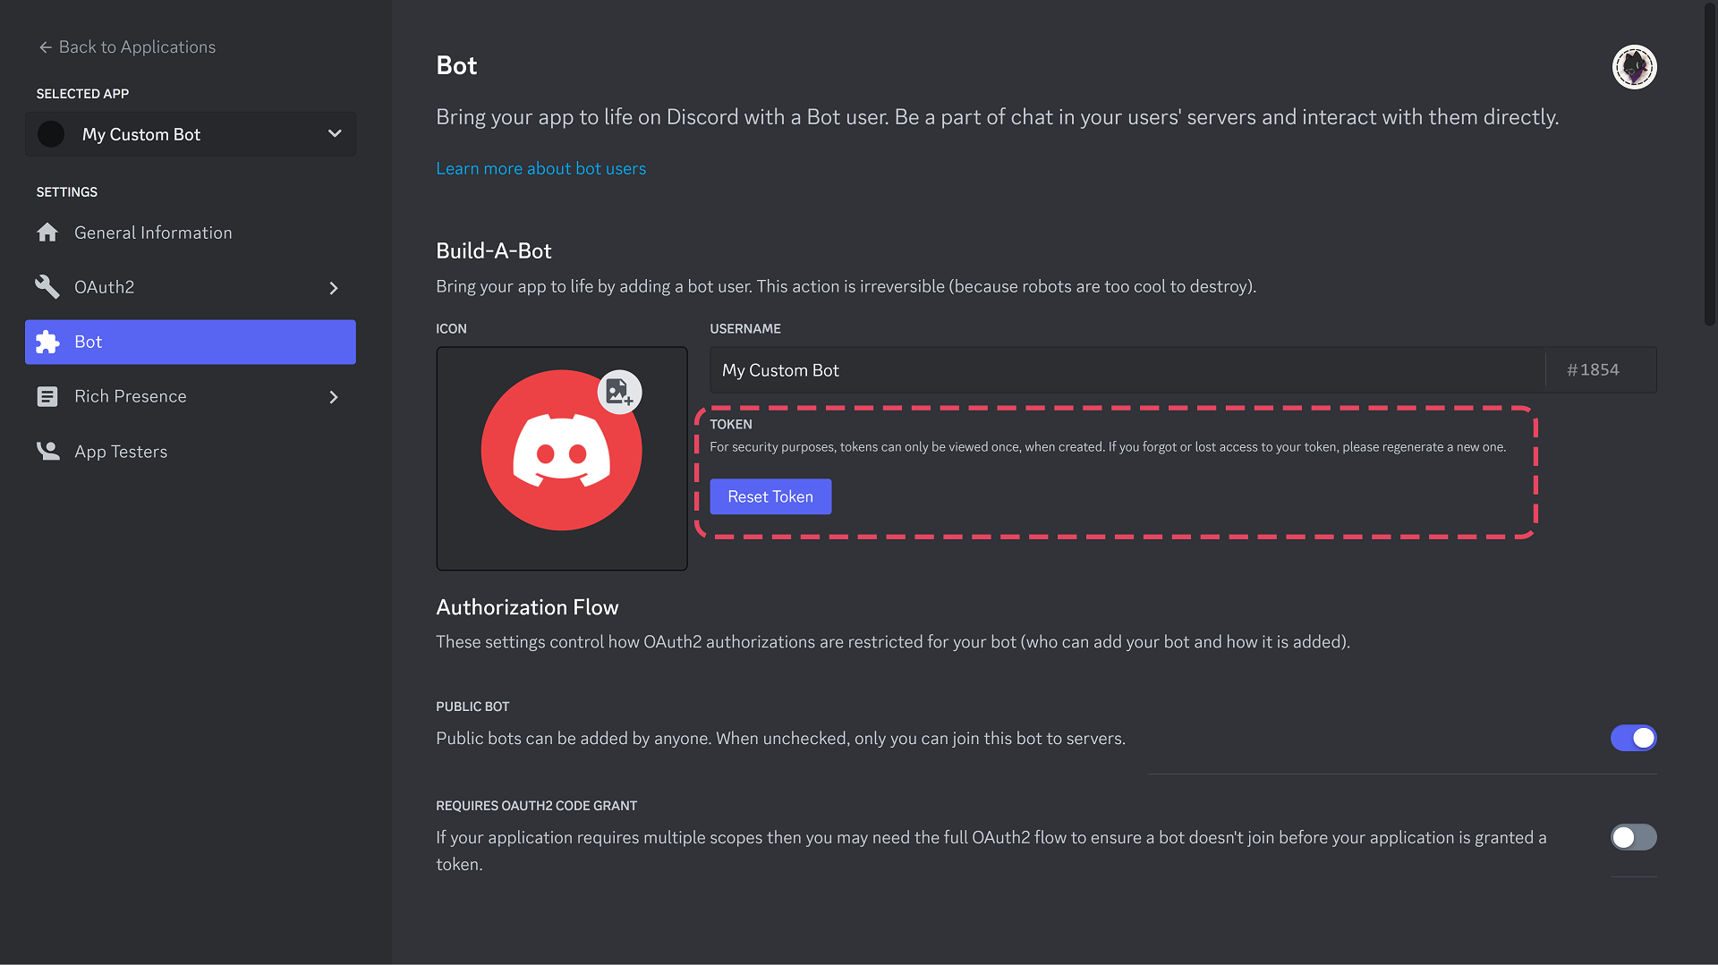Open Learn more about bot users
The image size is (1718, 965).
point(540,168)
